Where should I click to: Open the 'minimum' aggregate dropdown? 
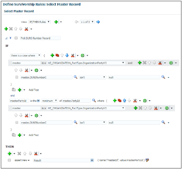pyautogui.click(x=49, y=101)
